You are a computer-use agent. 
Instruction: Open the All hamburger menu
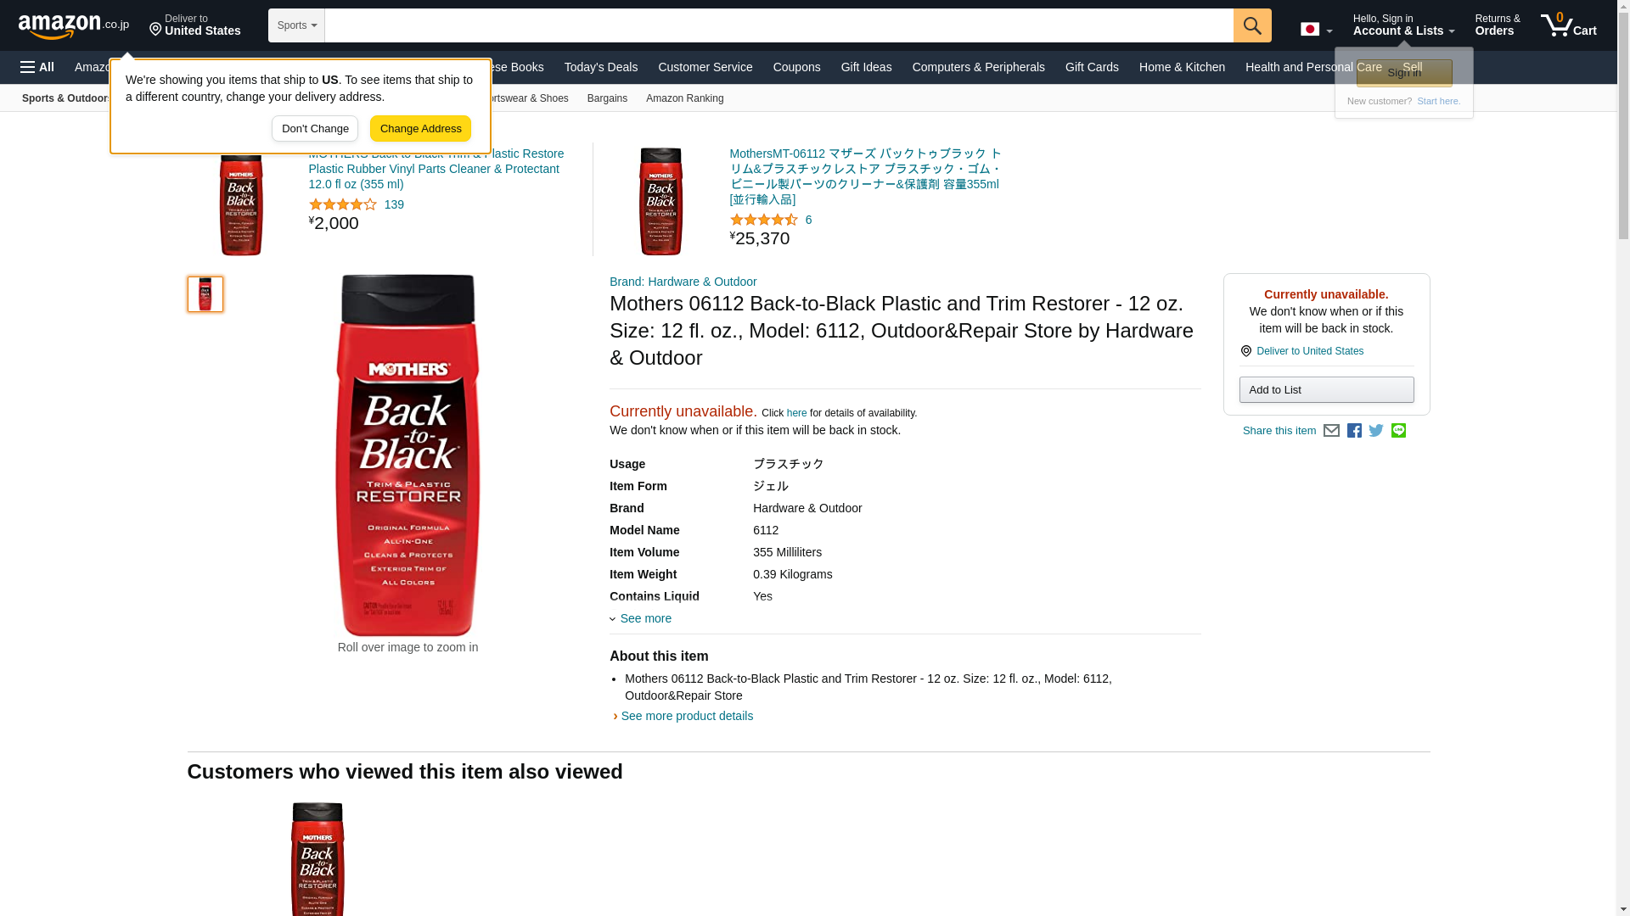click(37, 67)
